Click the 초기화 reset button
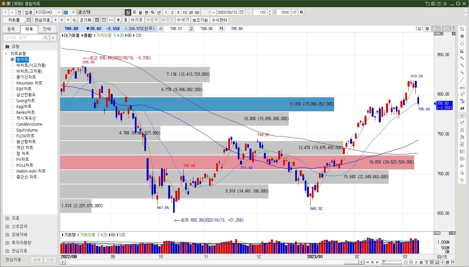 point(86,20)
